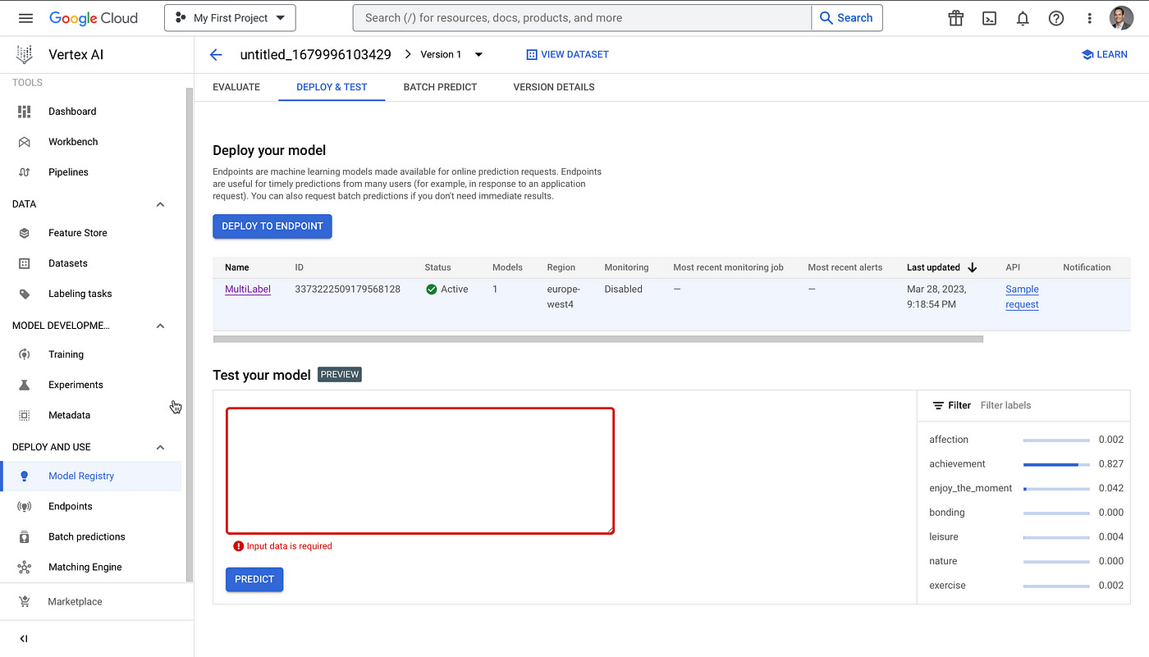This screenshot has height=657, width=1149.
Task: Go back using the left arrow
Action: coord(216,55)
